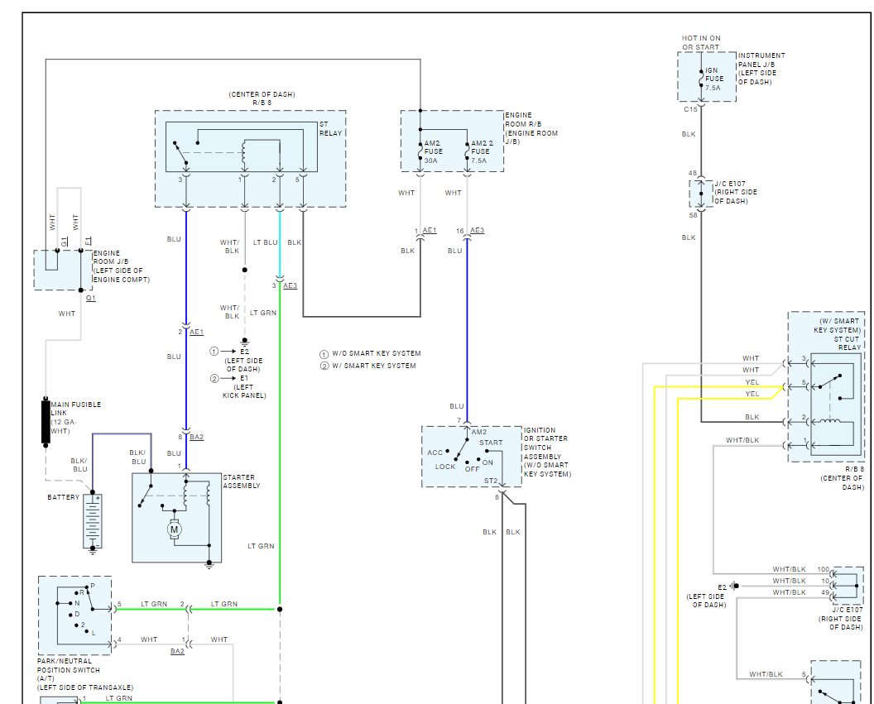Click the circled 2 arrow beside E1
The image size is (874, 704).
tap(222, 379)
